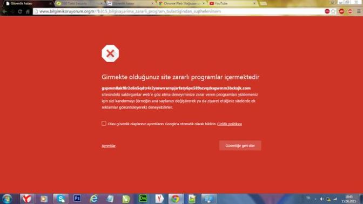Click the white X warning octagon icon
The height and width of the screenshot is (204, 363).
(x=110, y=53)
